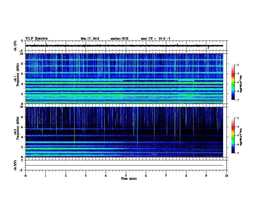Click the ch.1 color scale bar

tap(233, 82)
